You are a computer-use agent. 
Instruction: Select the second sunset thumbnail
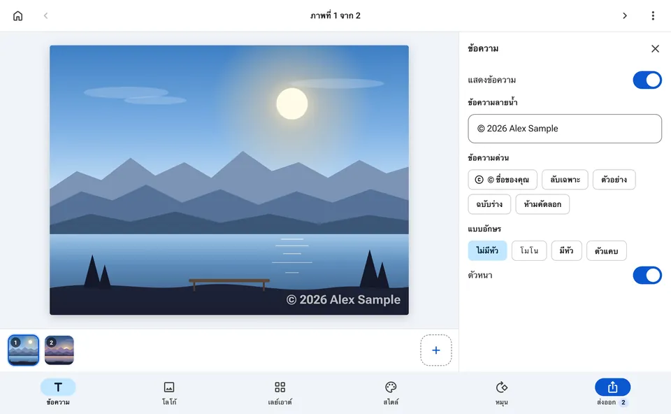pyautogui.click(x=59, y=350)
